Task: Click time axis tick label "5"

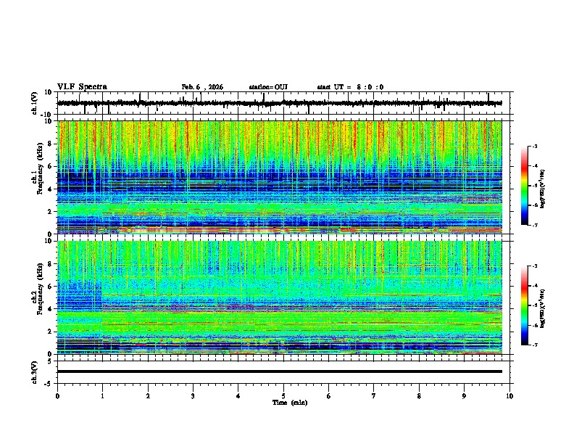Action: coord(283,396)
